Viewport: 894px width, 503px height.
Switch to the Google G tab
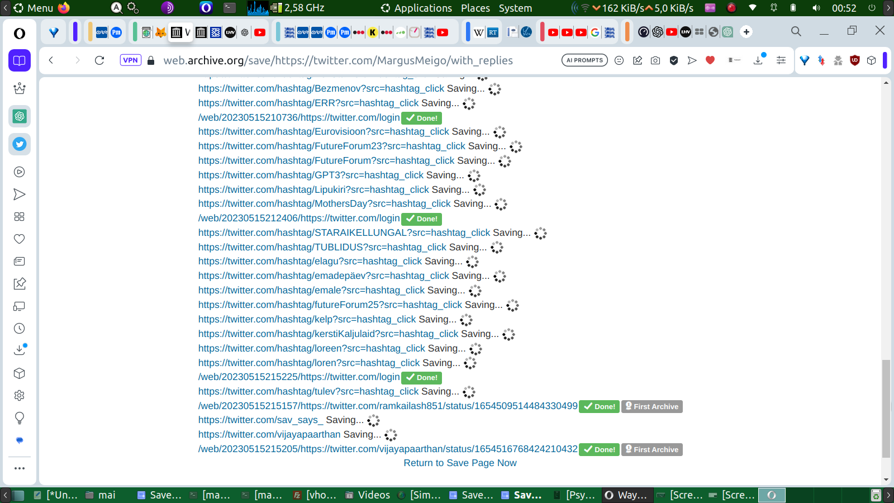tap(595, 32)
